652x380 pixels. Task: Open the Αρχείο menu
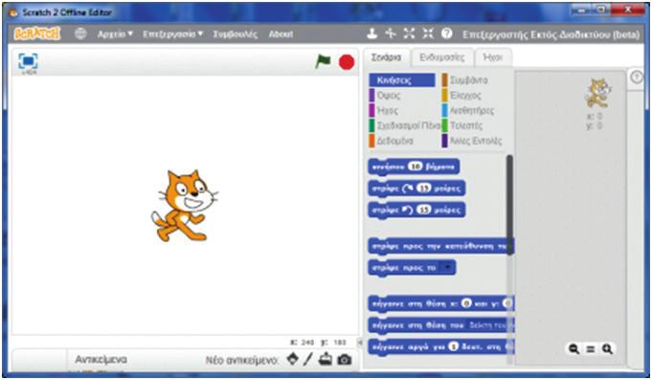click(x=115, y=34)
